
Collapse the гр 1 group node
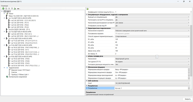coord(4,18)
